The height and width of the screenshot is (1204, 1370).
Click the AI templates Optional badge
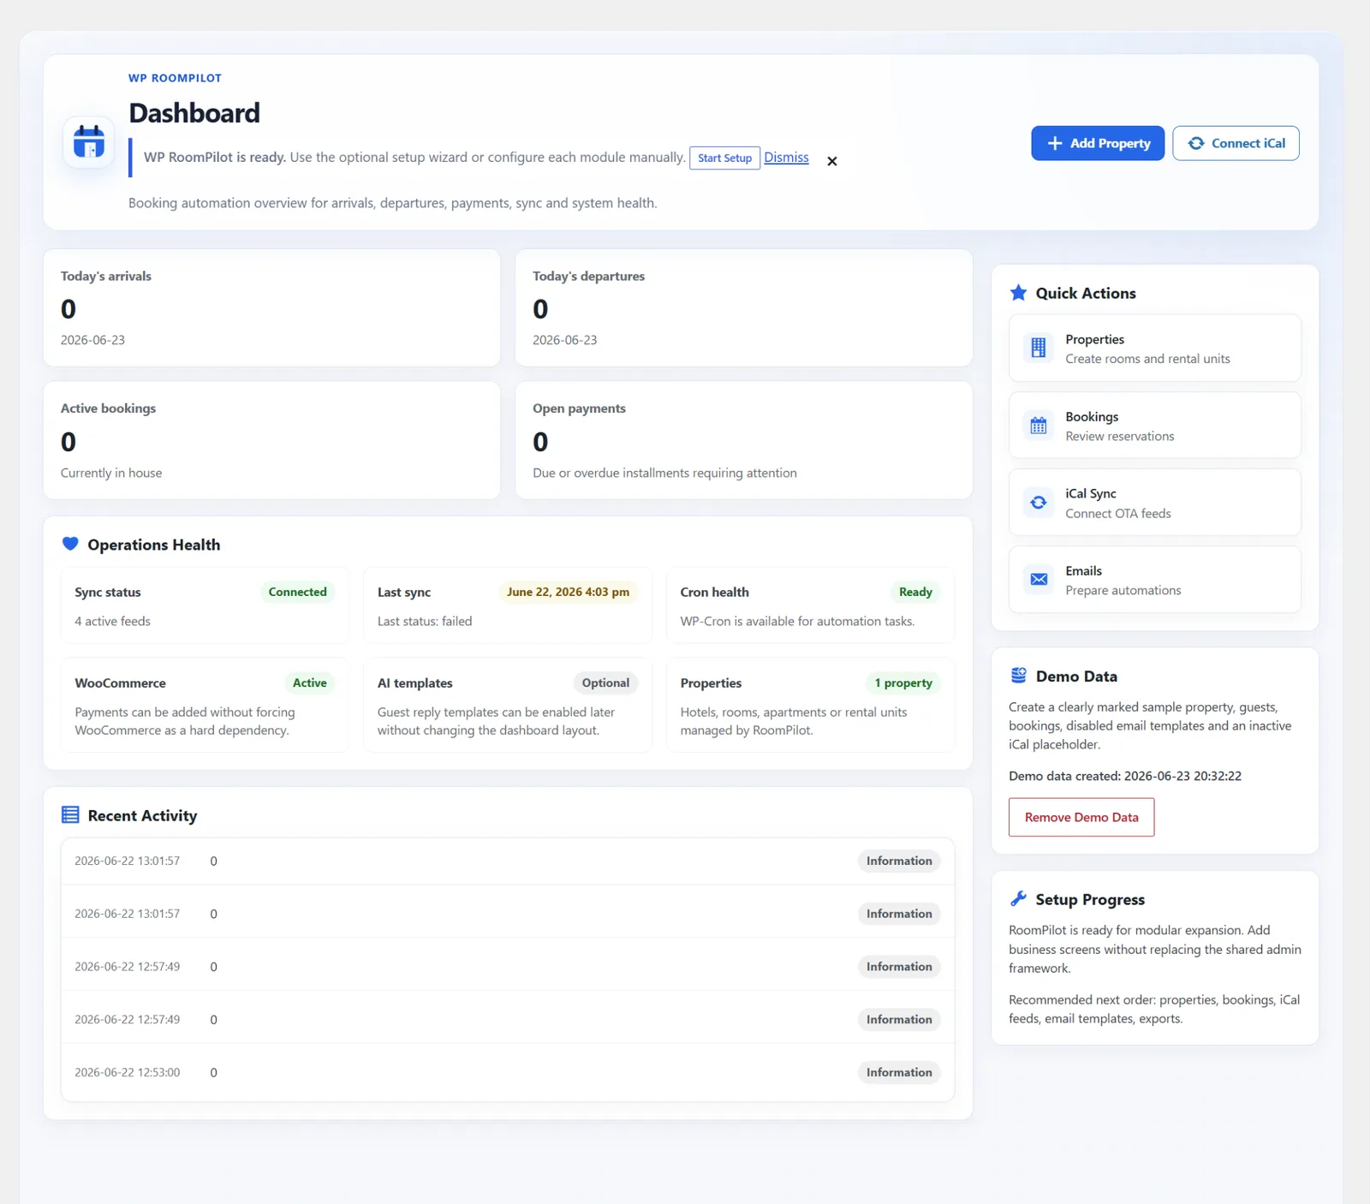(605, 682)
